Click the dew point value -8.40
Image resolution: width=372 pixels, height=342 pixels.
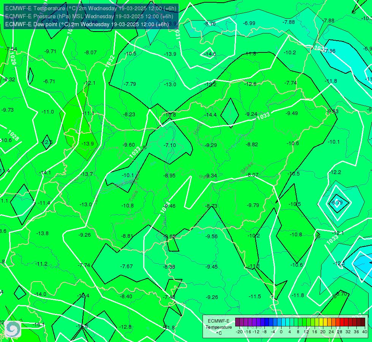126,296
